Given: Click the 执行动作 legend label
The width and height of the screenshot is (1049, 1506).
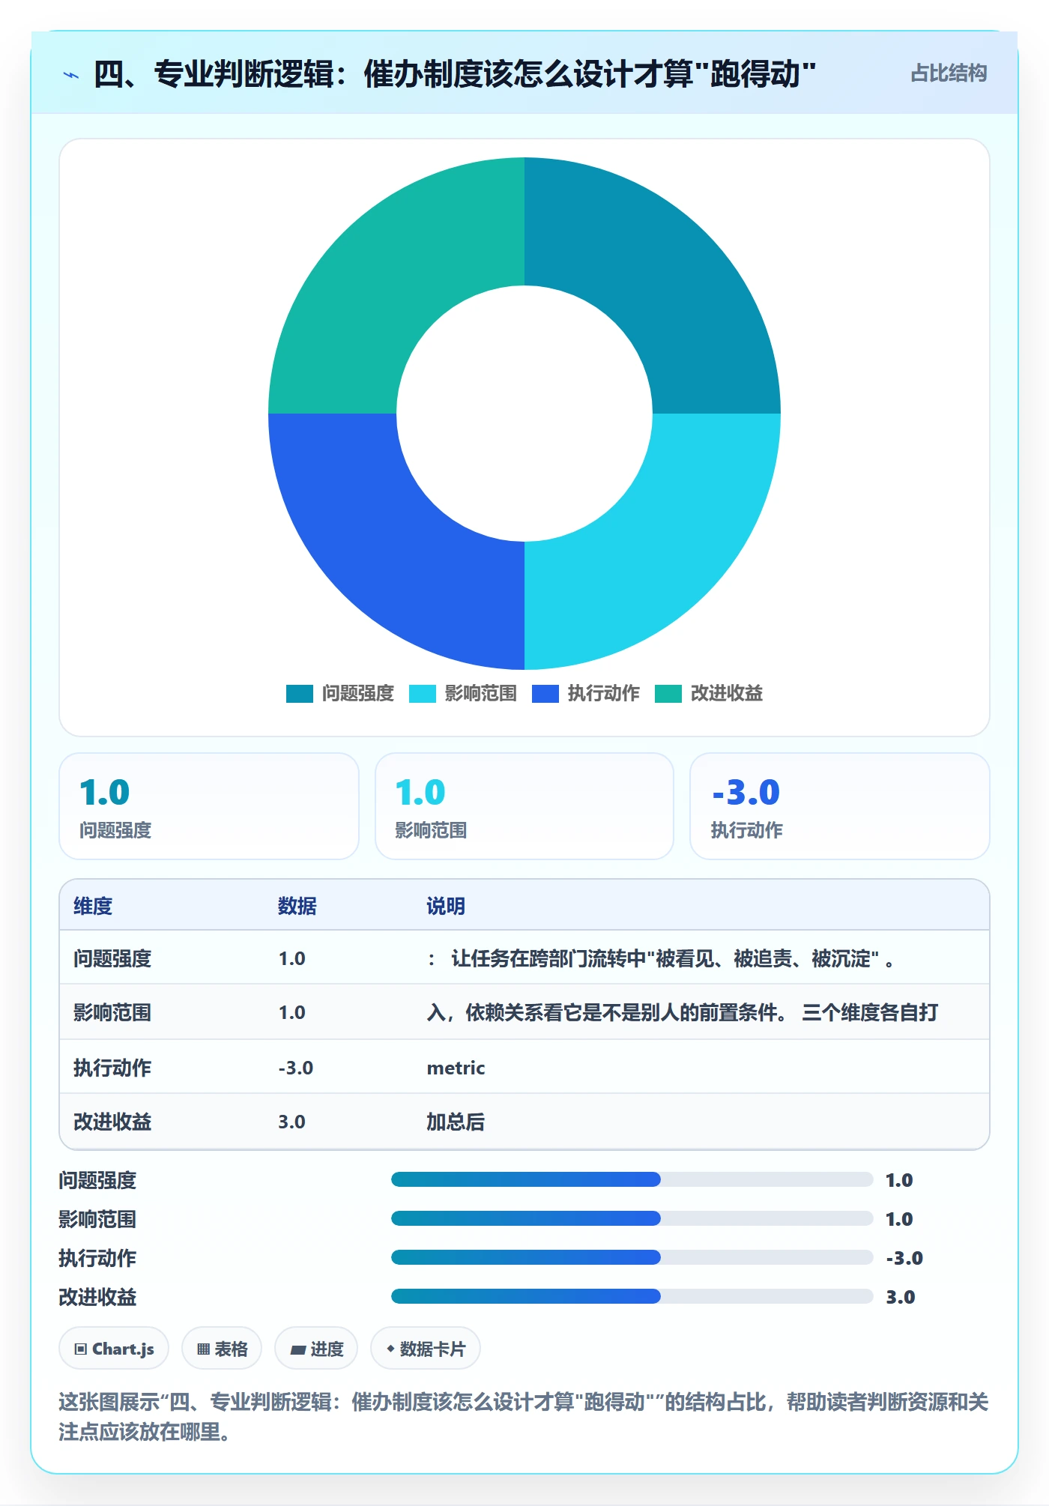Looking at the screenshot, I should pos(603,694).
